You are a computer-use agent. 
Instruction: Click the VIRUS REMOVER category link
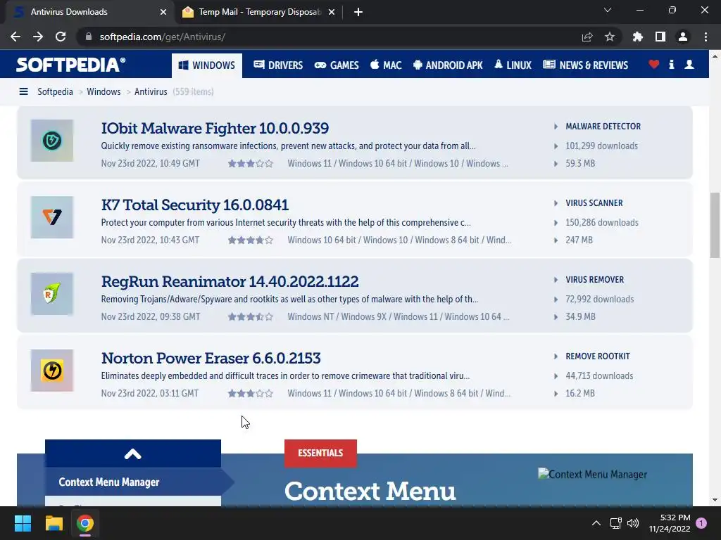[x=594, y=280]
